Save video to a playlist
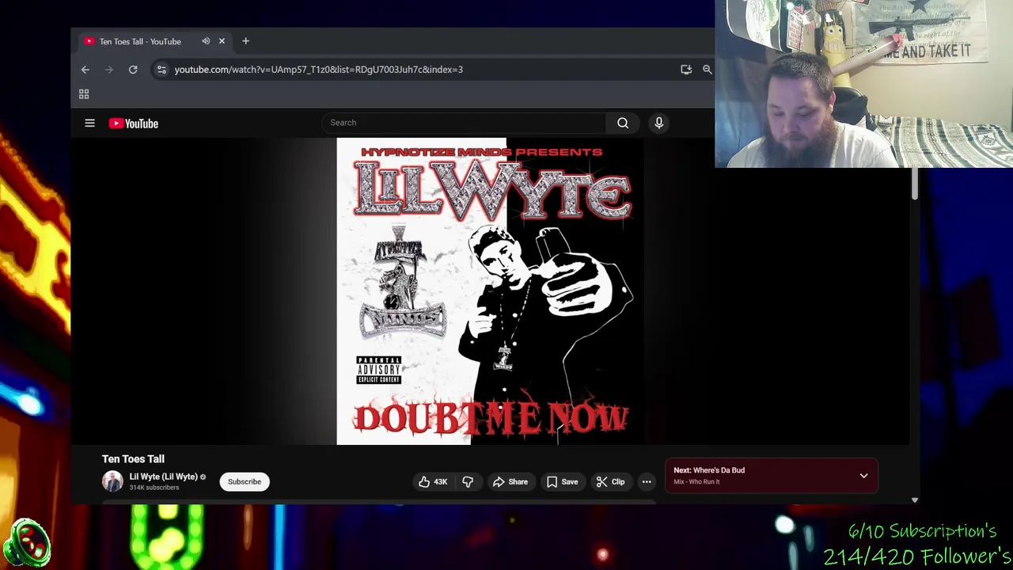This screenshot has width=1013, height=570. click(562, 481)
